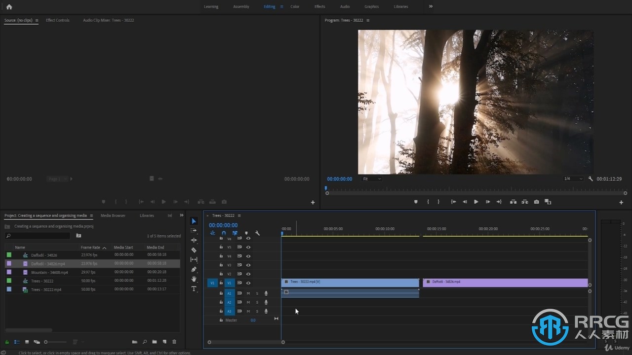Select the Razor tool
Image resolution: width=632 pixels, height=355 pixels.
(x=194, y=250)
